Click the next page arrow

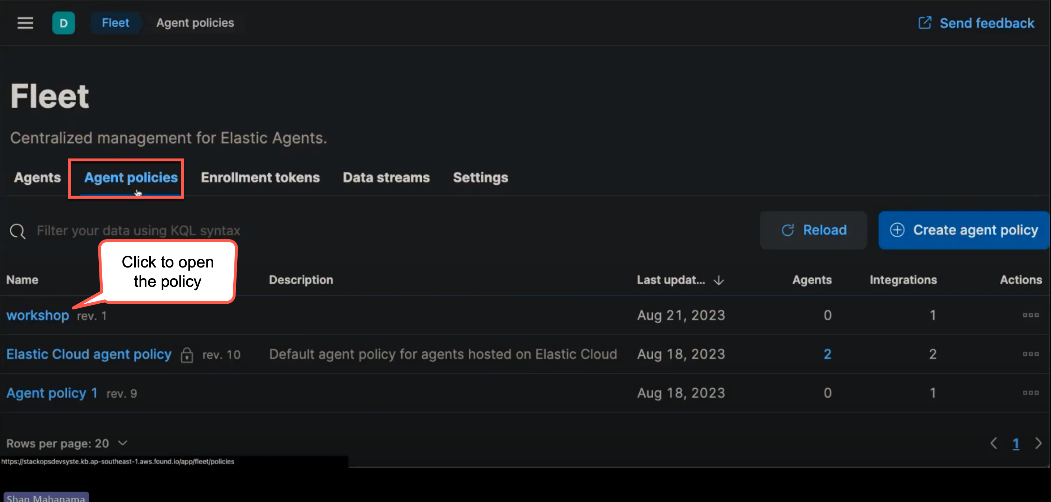(x=1039, y=443)
